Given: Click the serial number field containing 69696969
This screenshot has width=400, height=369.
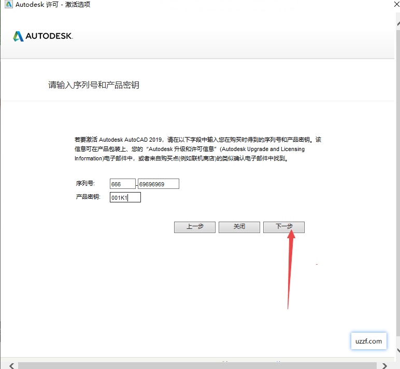Looking at the screenshot, I should point(158,184).
